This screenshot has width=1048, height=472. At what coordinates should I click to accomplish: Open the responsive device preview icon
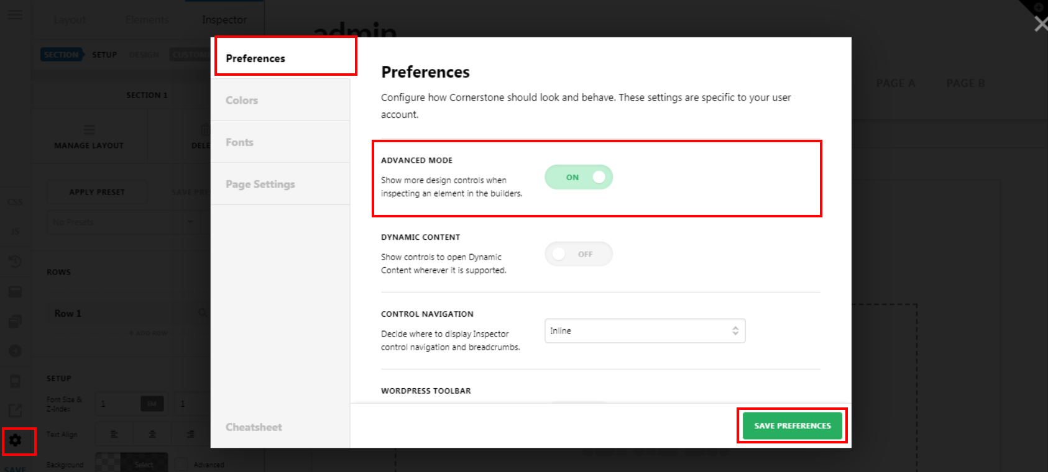point(15,381)
